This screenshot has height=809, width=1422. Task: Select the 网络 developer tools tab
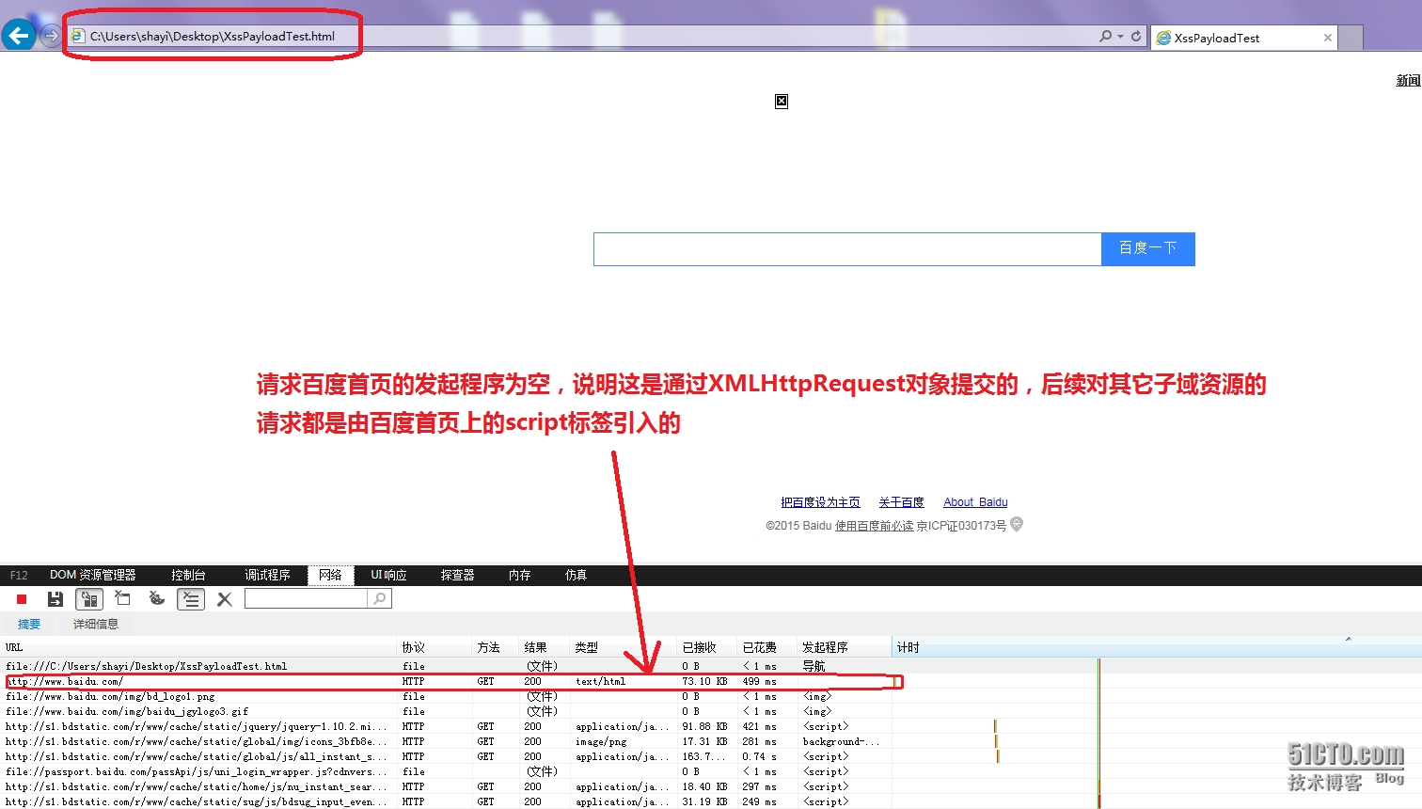click(330, 575)
